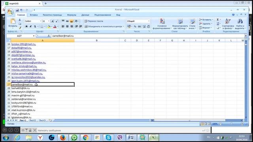Open Форматировать как таблицу dropdown
253x142 pixels.
click(180, 24)
